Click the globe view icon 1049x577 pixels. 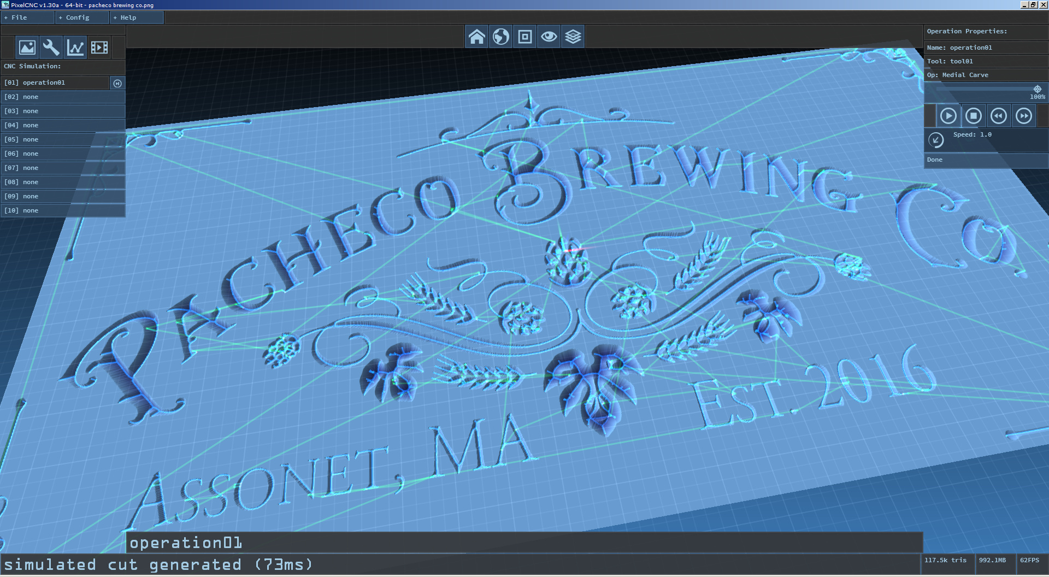[x=501, y=37]
